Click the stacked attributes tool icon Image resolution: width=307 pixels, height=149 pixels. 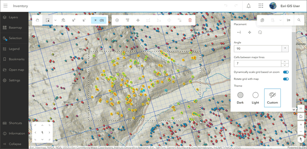[x=127, y=20]
